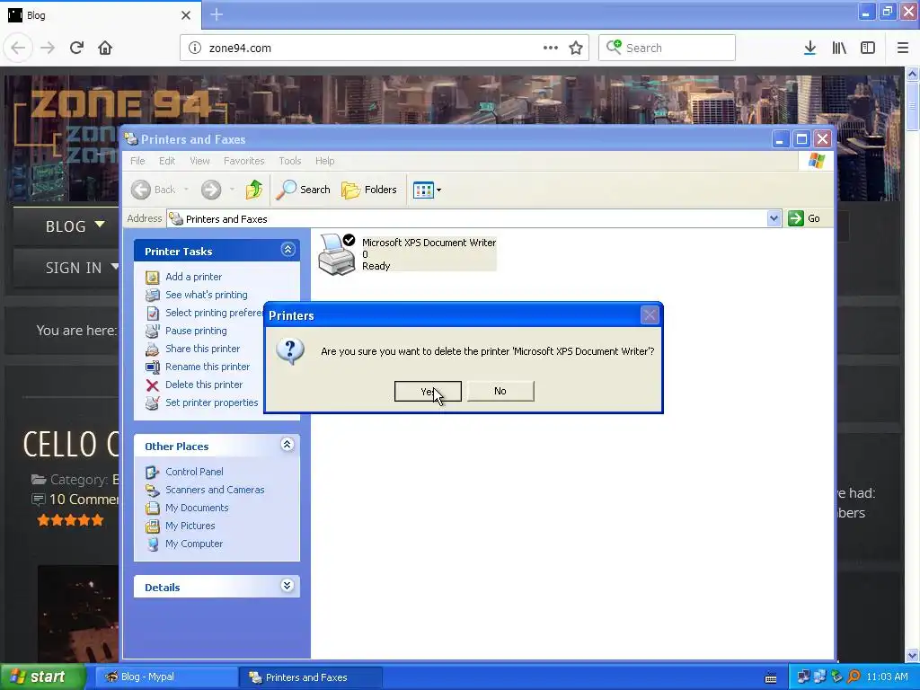Screen dimensions: 920x690
Task: Open the Views dropdown in toolbar
Action: [427, 190]
